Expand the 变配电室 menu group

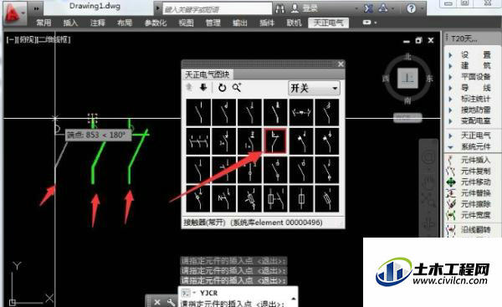pos(451,121)
